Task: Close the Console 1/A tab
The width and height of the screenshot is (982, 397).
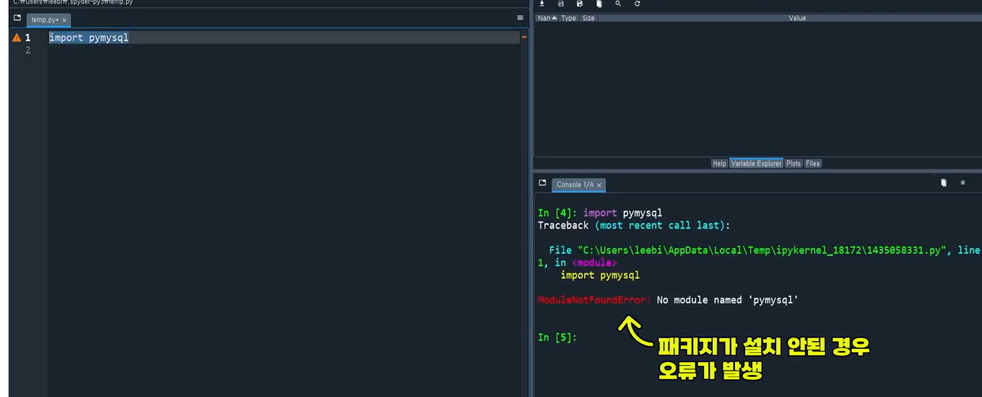Action: tap(599, 185)
